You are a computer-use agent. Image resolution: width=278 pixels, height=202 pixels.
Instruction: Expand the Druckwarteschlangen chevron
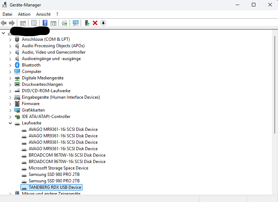click(10, 85)
